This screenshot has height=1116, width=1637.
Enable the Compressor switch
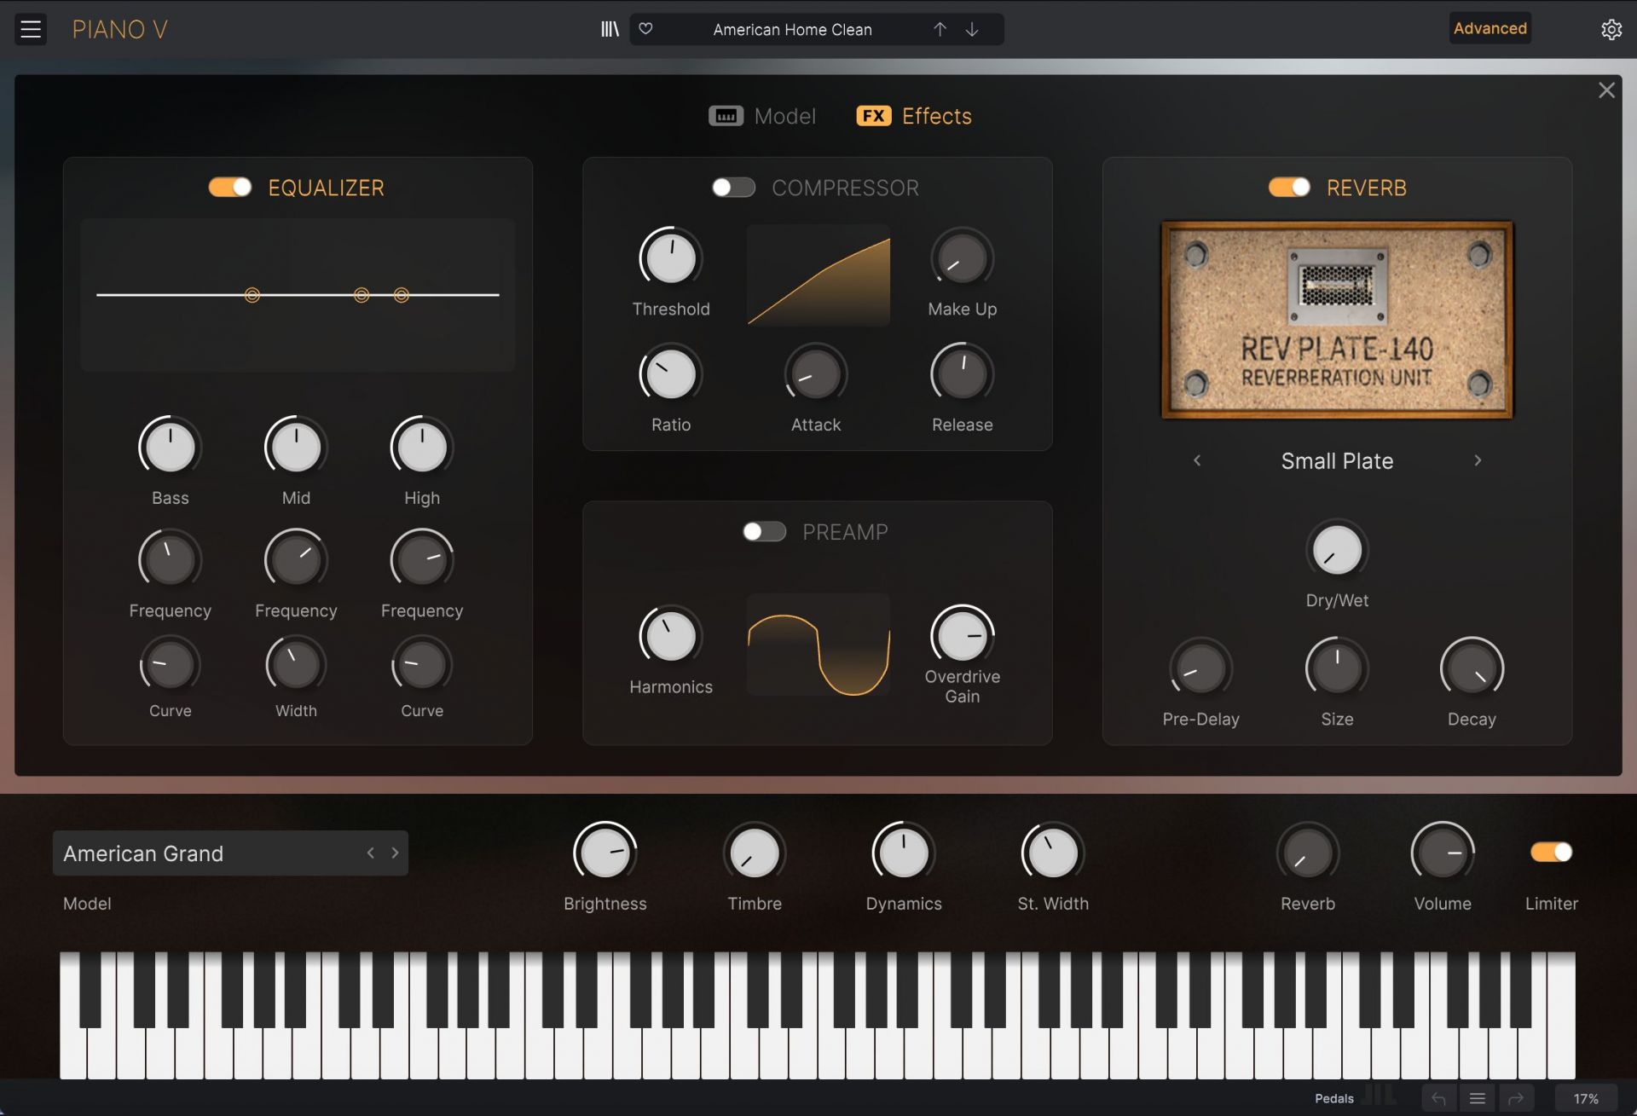[734, 187]
